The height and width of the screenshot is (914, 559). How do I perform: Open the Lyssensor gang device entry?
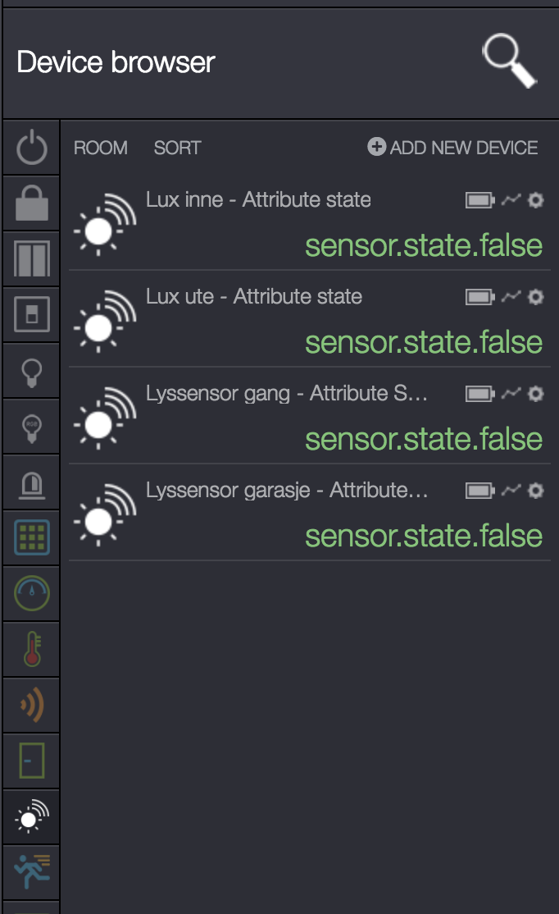coord(287,394)
